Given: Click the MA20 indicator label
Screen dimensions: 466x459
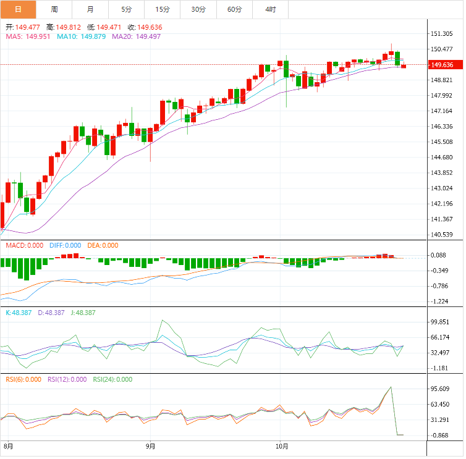Looking at the screenshot, I should pyautogui.click(x=136, y=36).
